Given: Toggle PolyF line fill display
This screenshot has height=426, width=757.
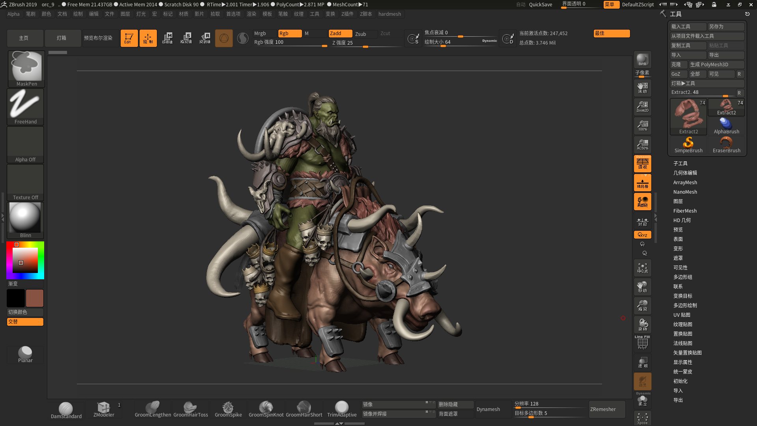Looking at the screenshot, I should coord(642,343).
